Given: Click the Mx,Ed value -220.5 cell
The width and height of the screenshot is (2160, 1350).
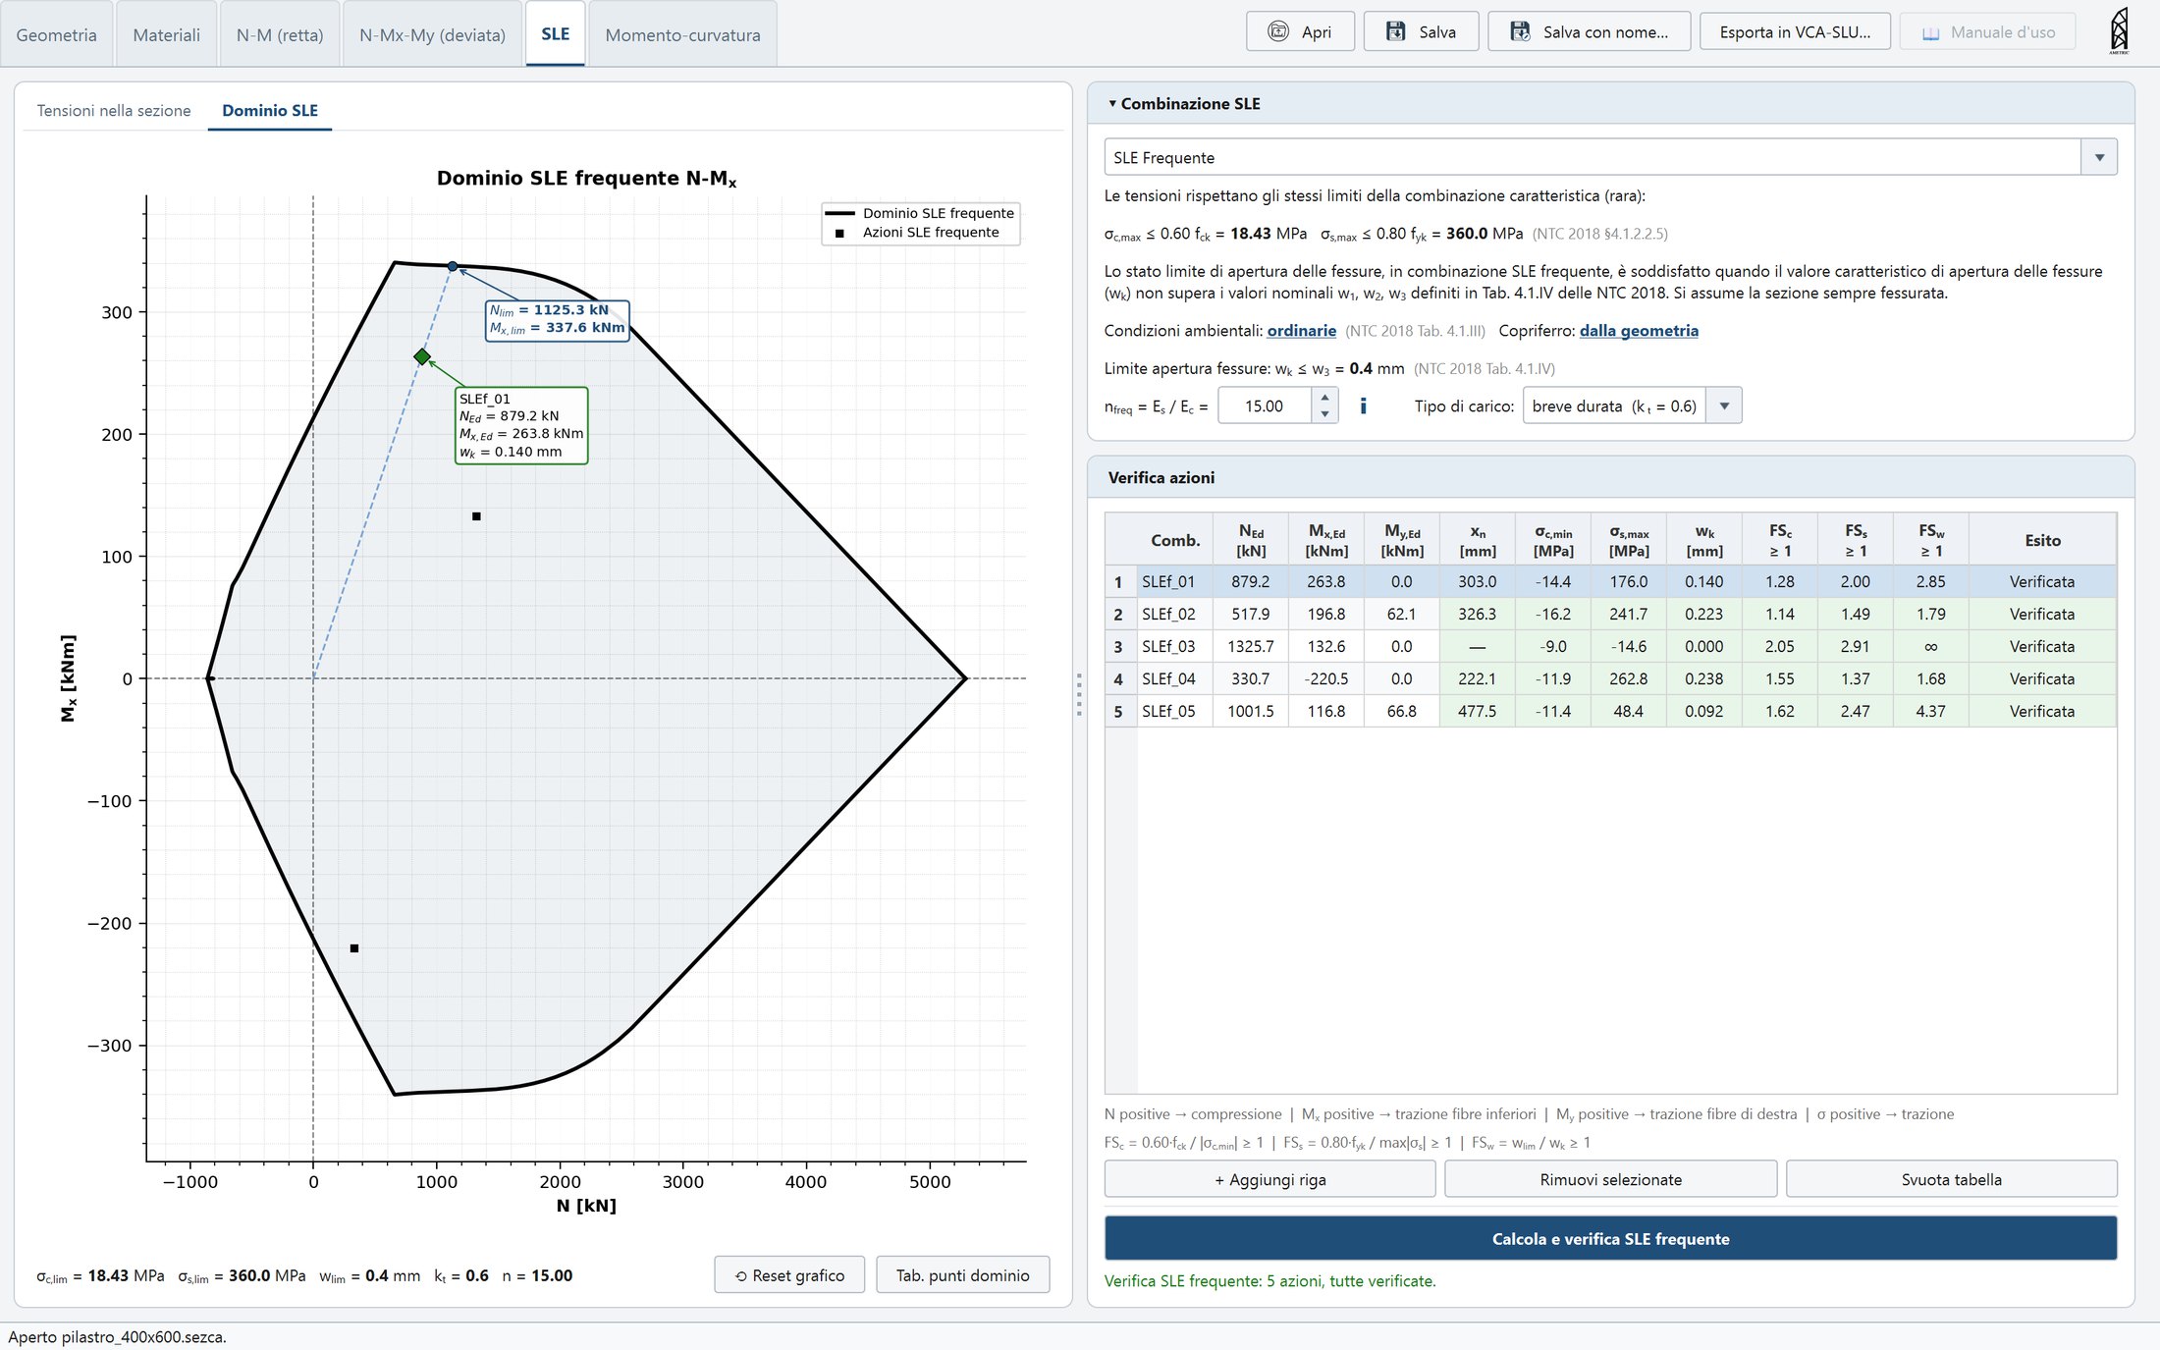Looking at the screenshot, I should tap(1325, 678).
